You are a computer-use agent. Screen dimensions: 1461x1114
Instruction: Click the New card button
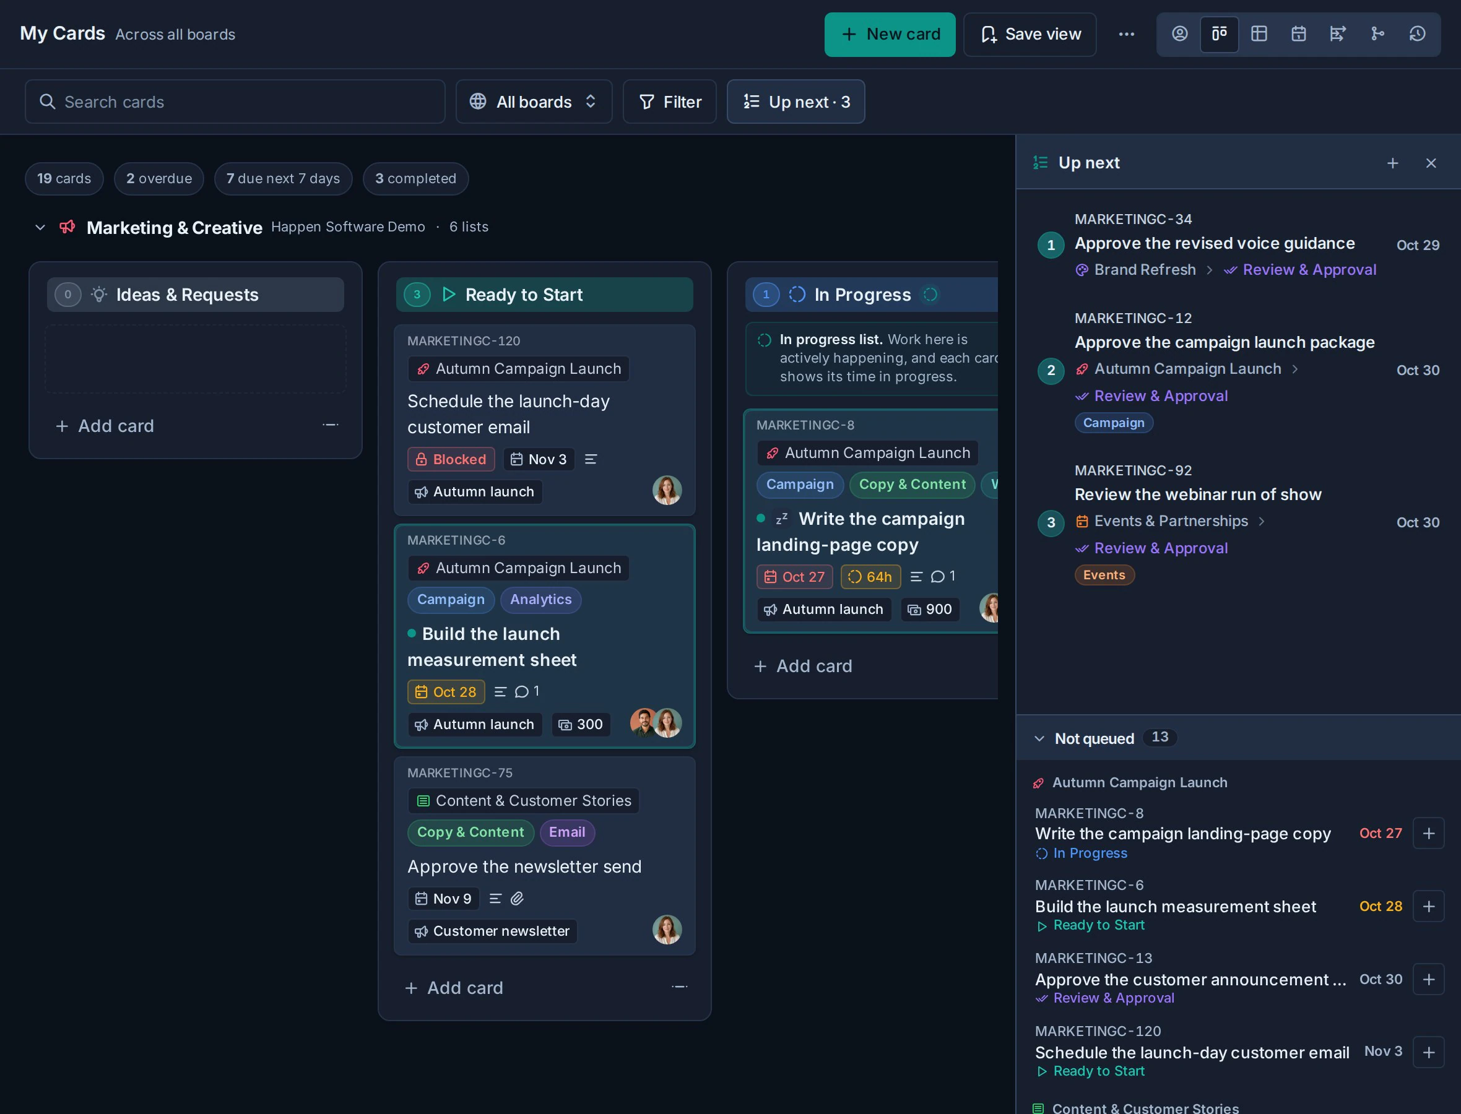(x=890, y=35)
